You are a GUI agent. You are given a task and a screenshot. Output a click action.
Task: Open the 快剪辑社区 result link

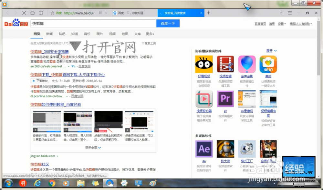pyautogui.click(x=40, y=164)
